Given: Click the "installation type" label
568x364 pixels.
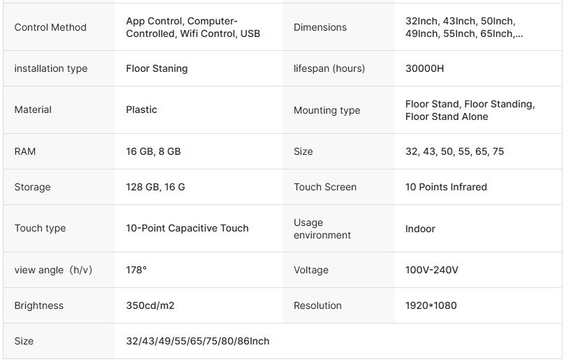Looking at the screenshot, I should click(x=51, y=68).
